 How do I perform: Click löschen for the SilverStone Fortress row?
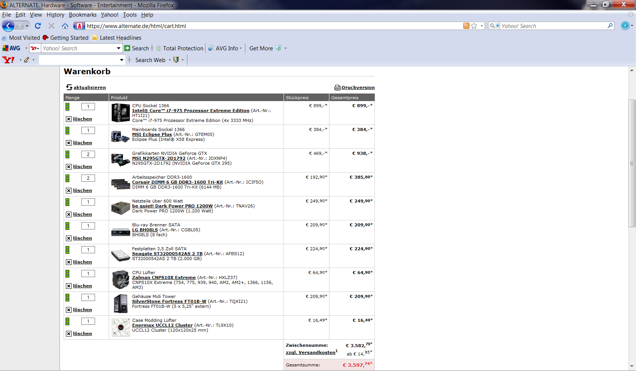83,310
